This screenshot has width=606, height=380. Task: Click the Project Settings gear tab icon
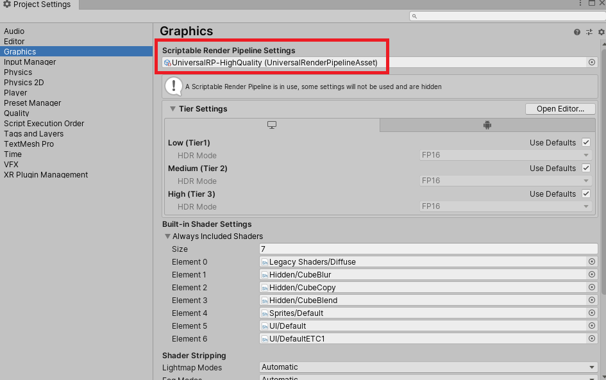tap(7, 4)
